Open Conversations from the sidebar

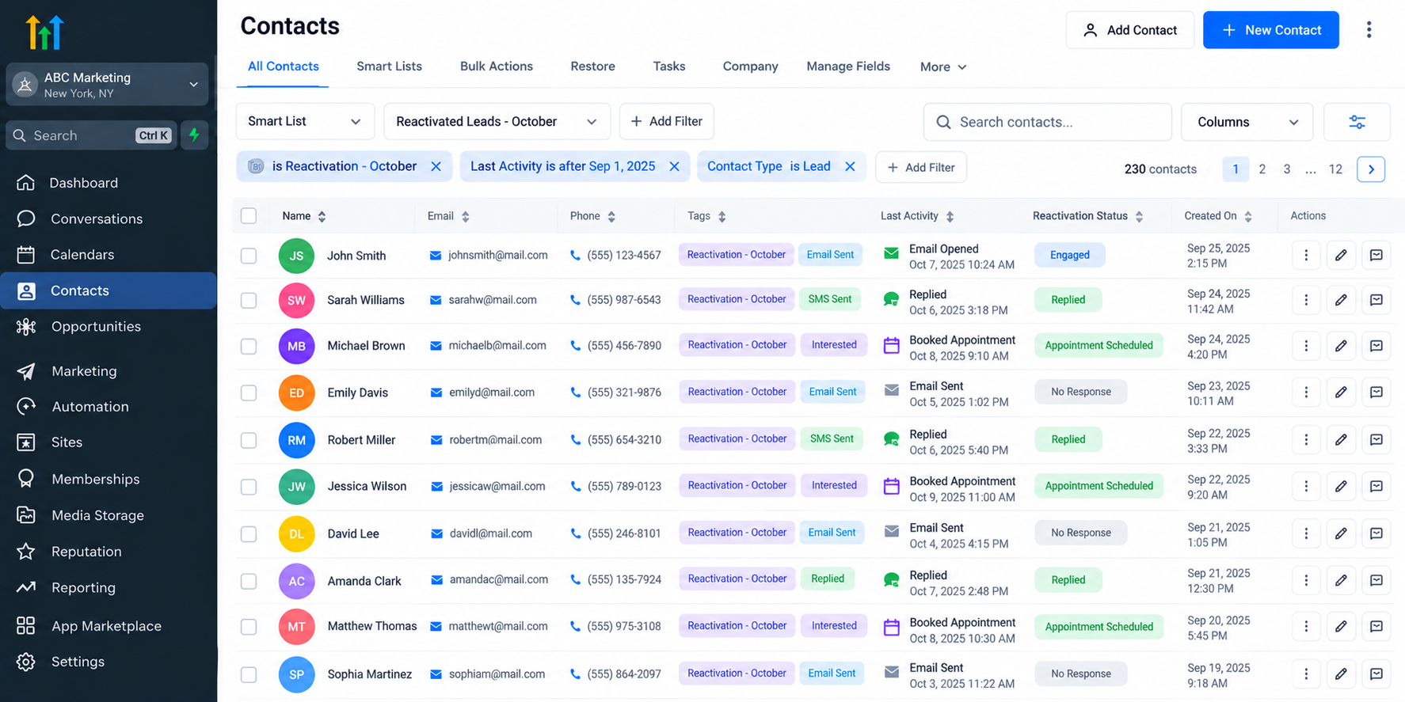97,218
